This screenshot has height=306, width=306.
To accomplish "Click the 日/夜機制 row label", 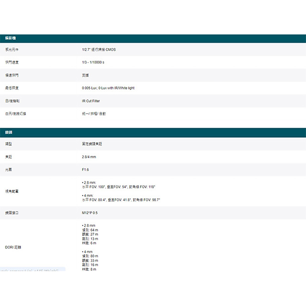I will coord(11,101).
